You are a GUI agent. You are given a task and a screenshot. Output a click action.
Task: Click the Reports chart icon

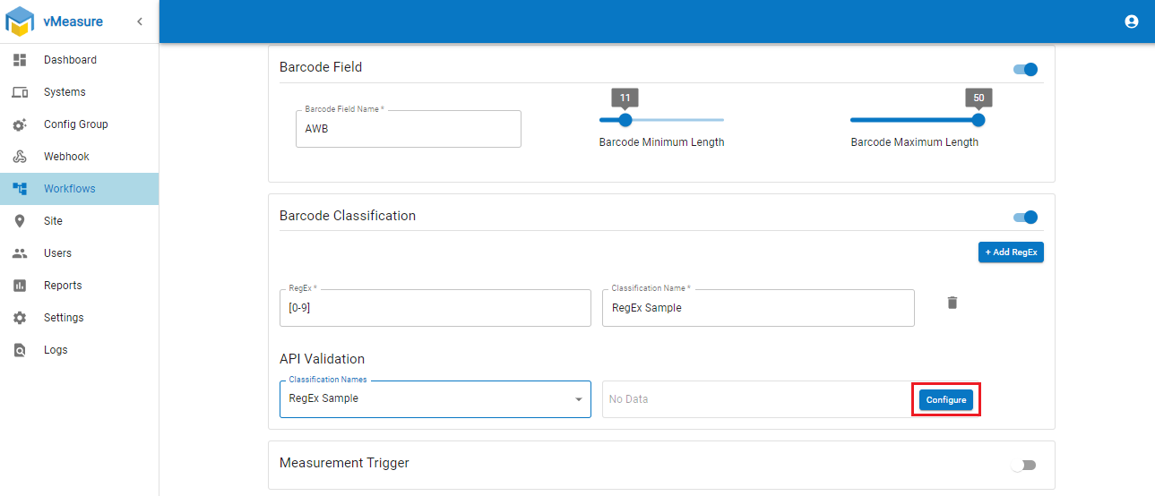pos(20,286)
